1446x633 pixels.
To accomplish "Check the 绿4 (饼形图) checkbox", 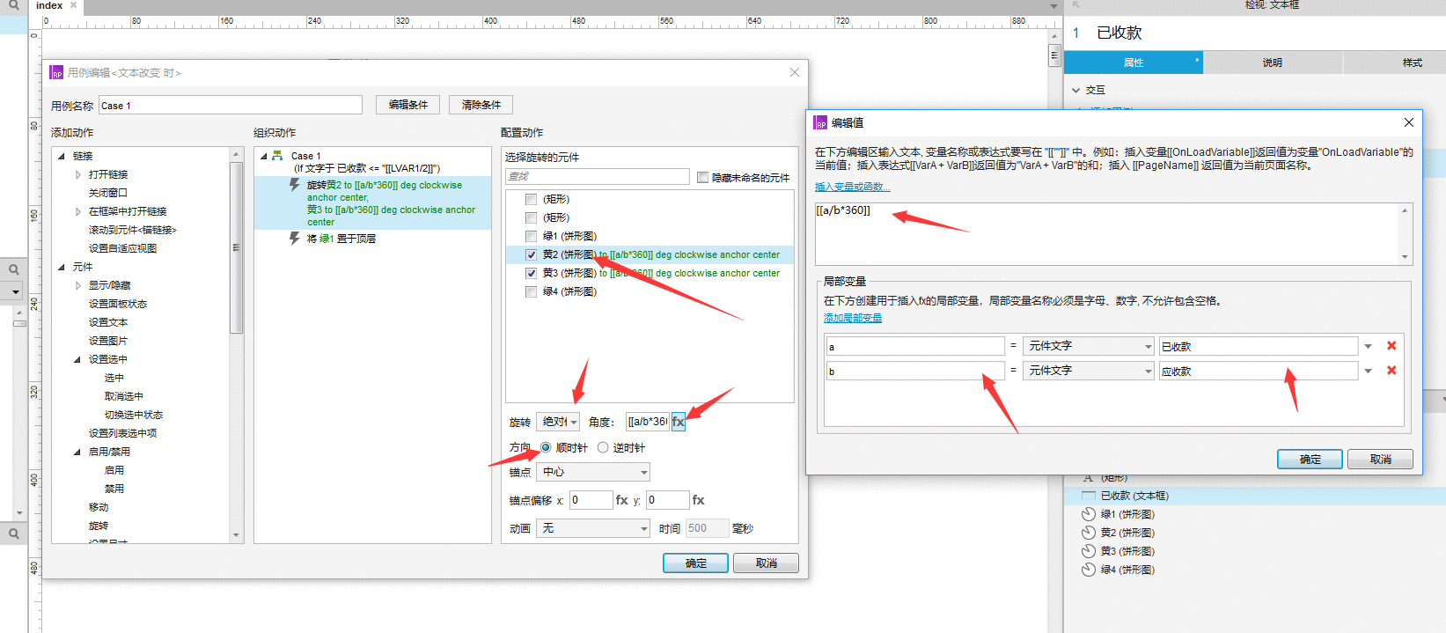I will [x=531, y=291].
